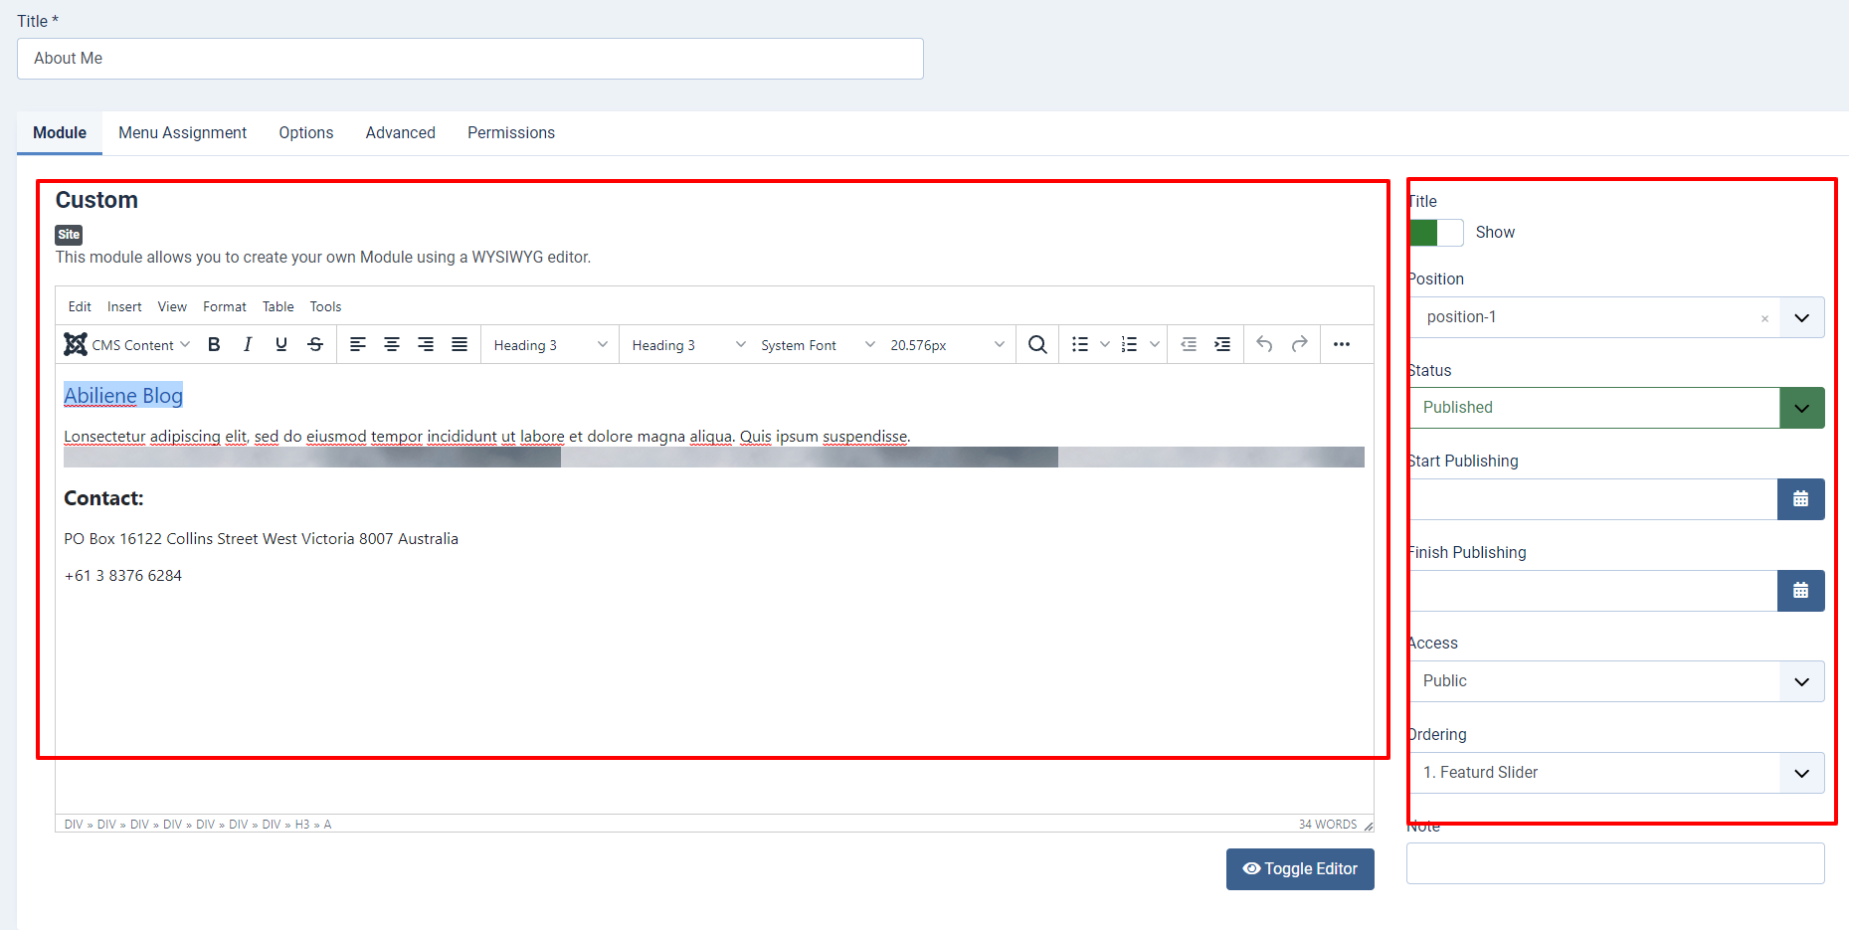This screenshot has width=1849, height=930.
Task: Click the Abiliene Blog link
Action: point(123,396)
